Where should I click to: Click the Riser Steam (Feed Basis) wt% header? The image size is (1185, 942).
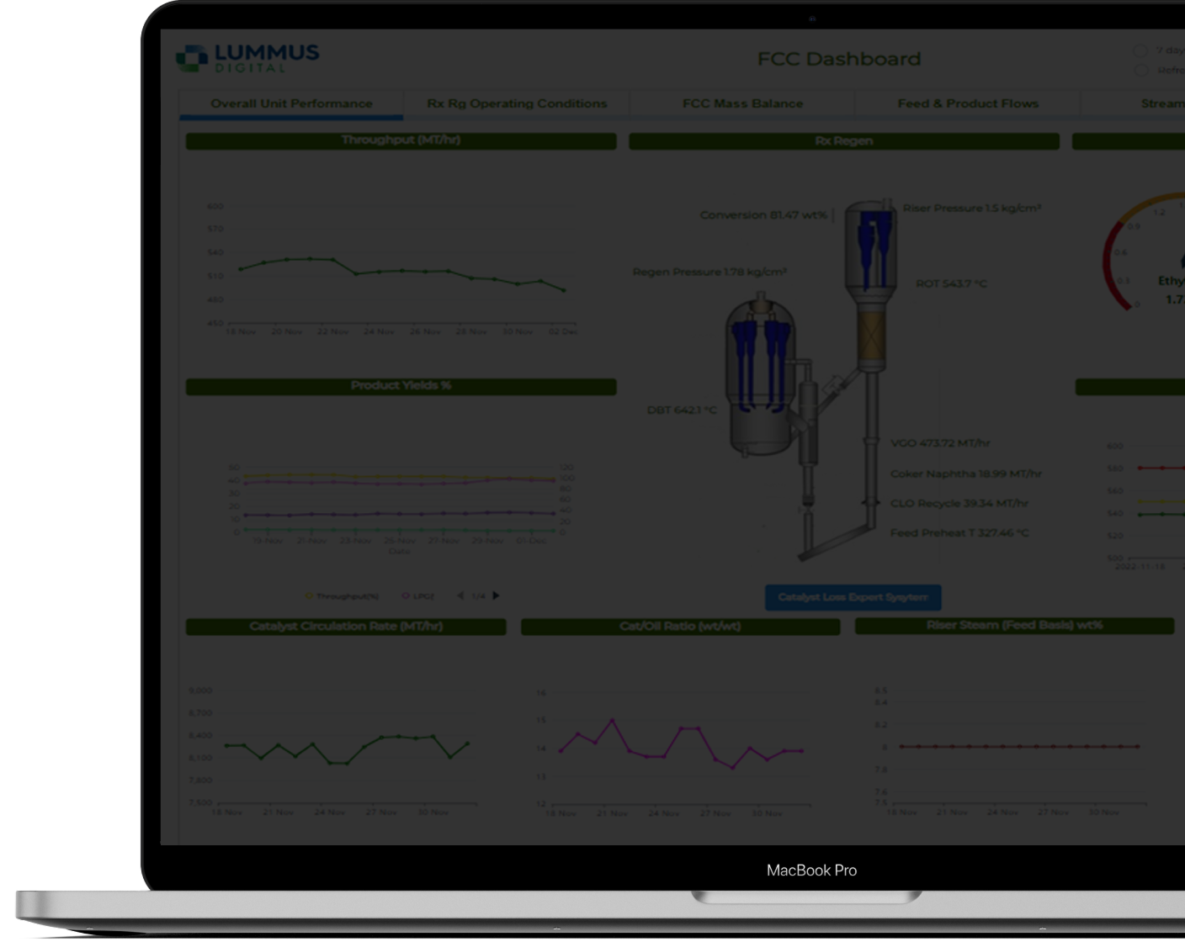point(1014,626)
